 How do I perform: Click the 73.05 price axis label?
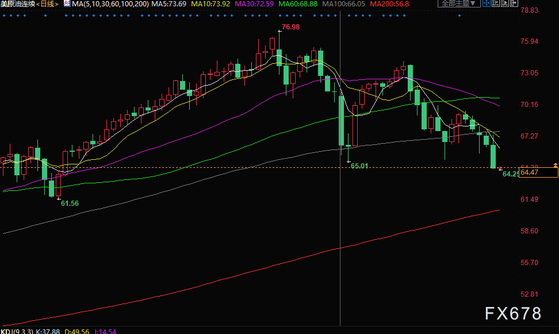coord(530,72)
